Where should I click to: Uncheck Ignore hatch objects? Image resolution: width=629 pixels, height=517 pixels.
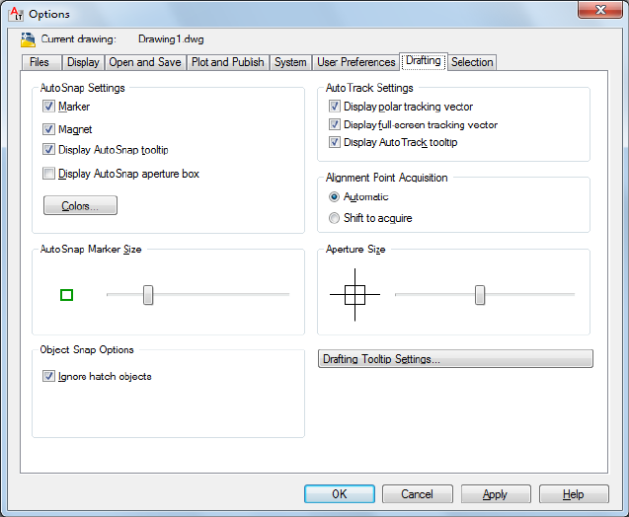pos(49,376)
